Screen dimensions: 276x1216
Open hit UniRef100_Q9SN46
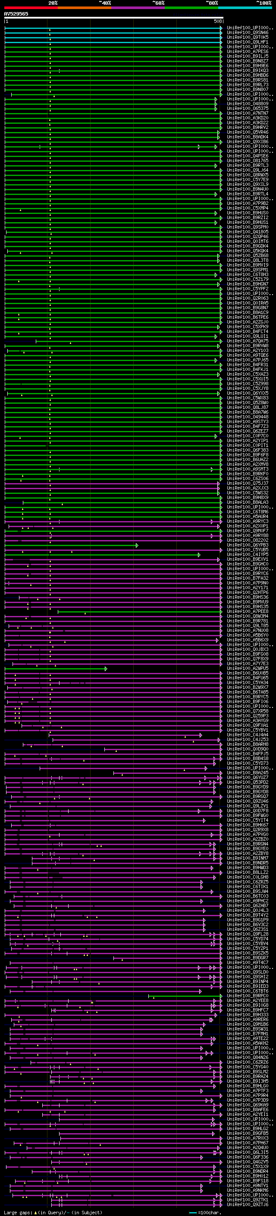point(248,33)
